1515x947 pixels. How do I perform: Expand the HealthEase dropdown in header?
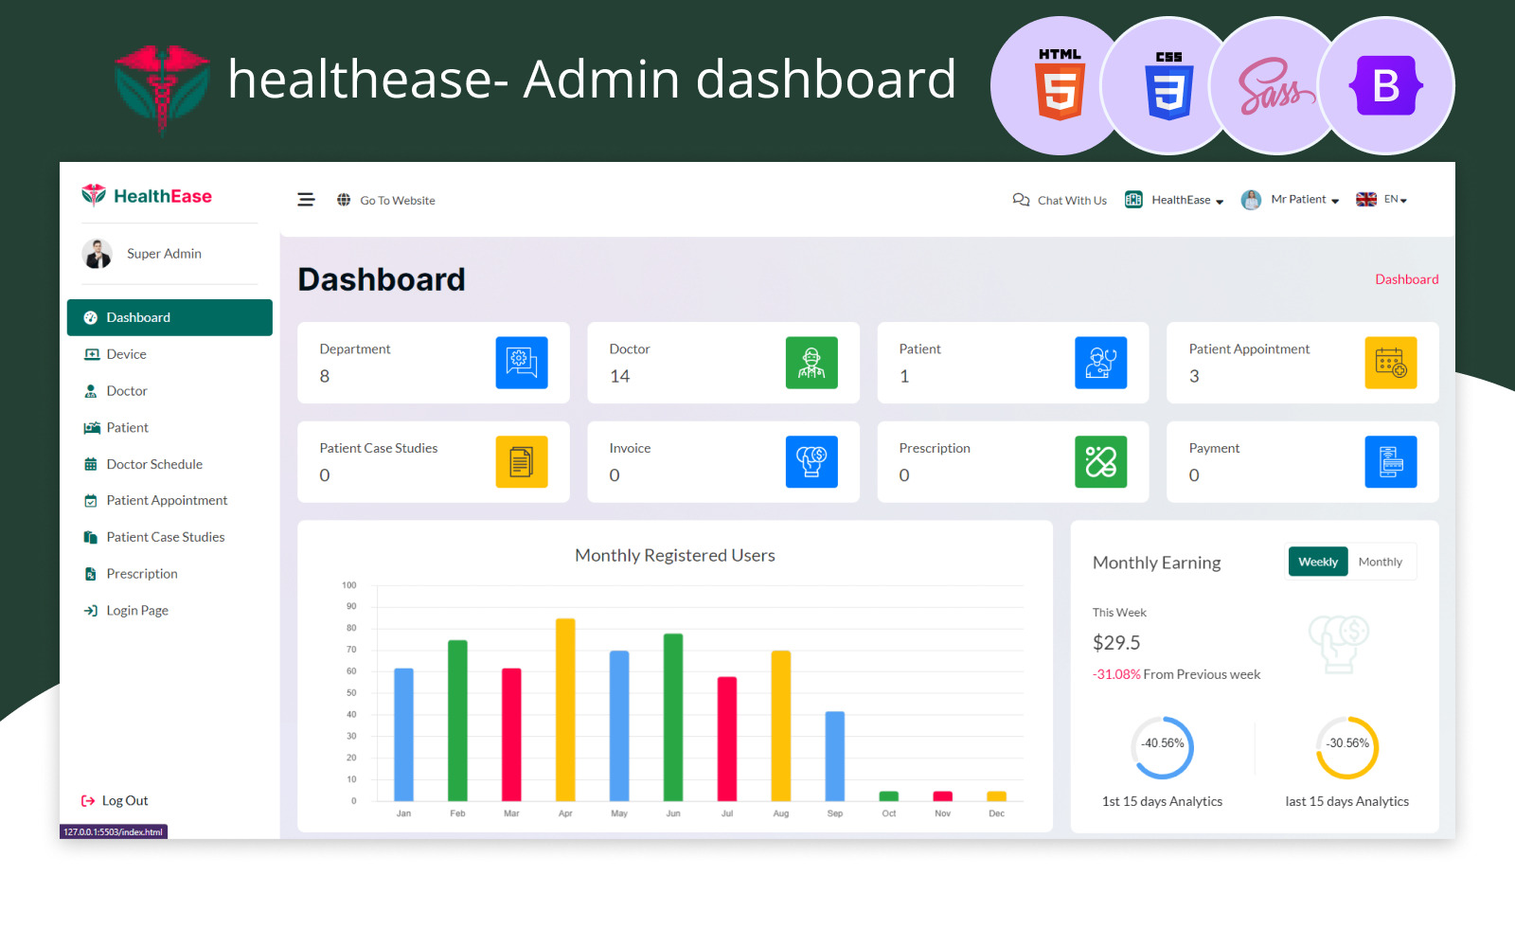point(1186,200)
